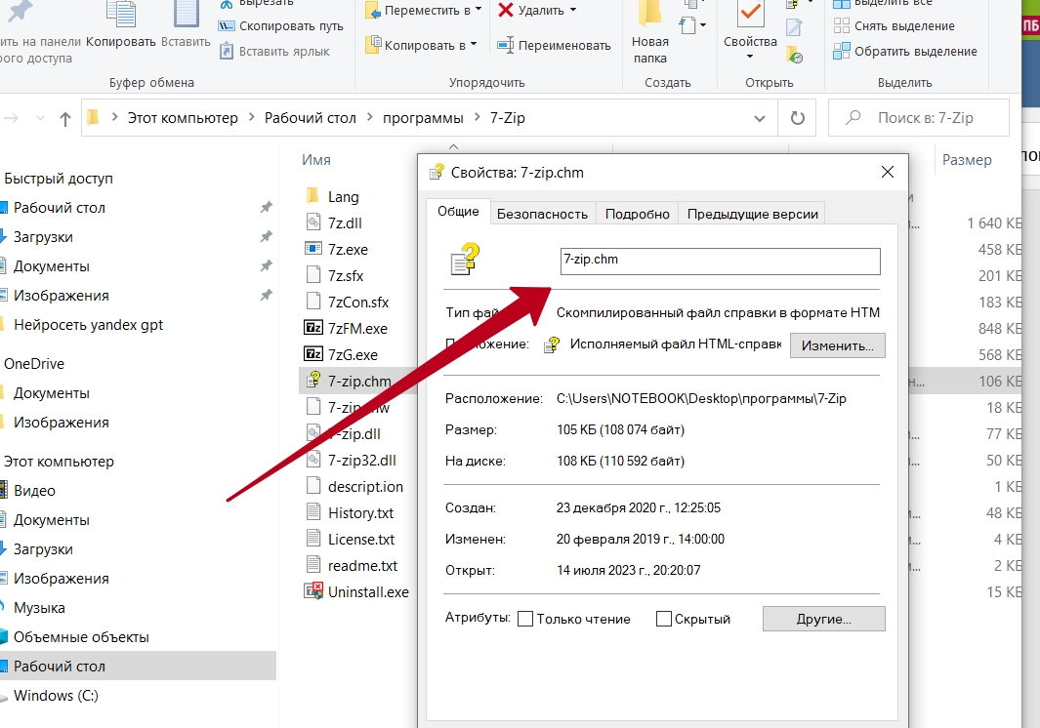Open Музыка in the navigation pane

(39, 607)
